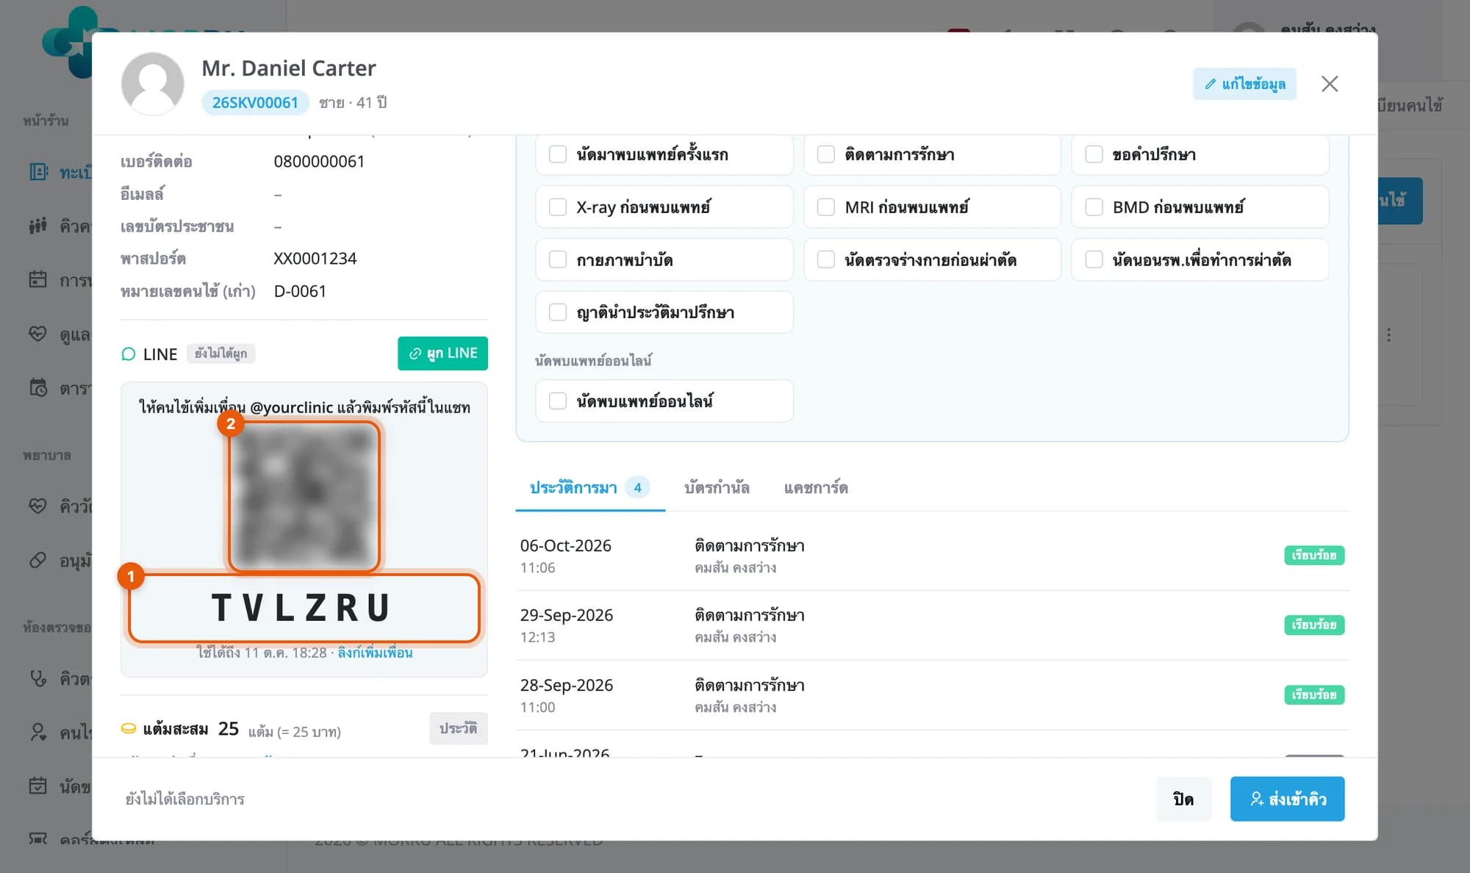
Task: Click the ส่งเข้าคิว button
Action: [x=1287, y=799]
